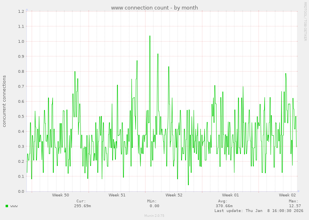Click the 'Avg:' column header
The image size is (309, 220).
pyautogui.click(x=223, y=201)
